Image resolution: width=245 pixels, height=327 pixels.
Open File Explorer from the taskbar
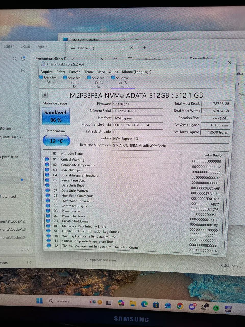pos(133,304)
